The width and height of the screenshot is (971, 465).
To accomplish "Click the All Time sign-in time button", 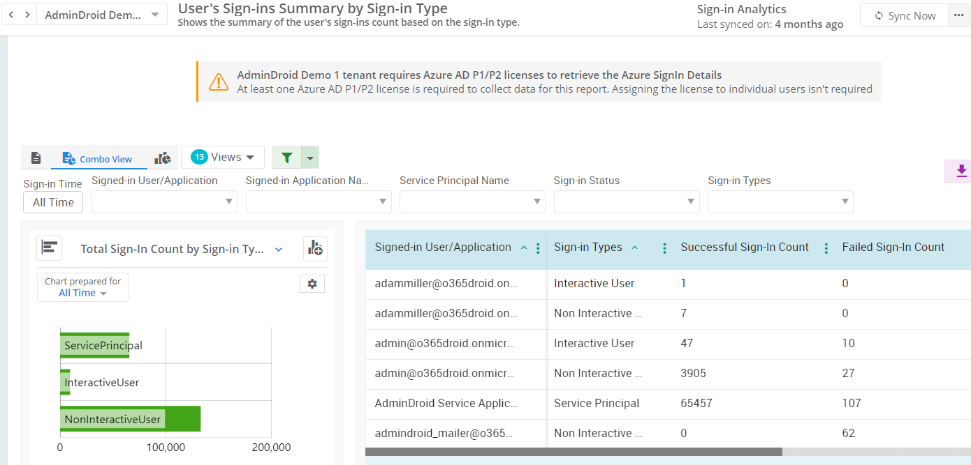I will pos(53,202).
